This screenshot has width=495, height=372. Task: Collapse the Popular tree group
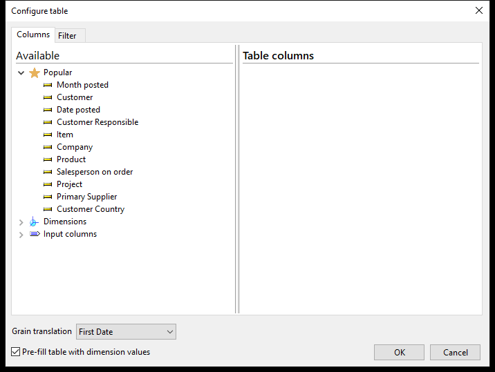(x=21, y=73)
